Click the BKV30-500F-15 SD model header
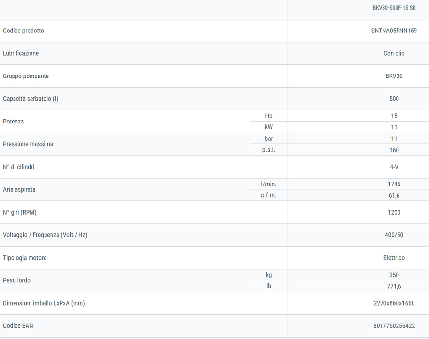 (394, 8)
